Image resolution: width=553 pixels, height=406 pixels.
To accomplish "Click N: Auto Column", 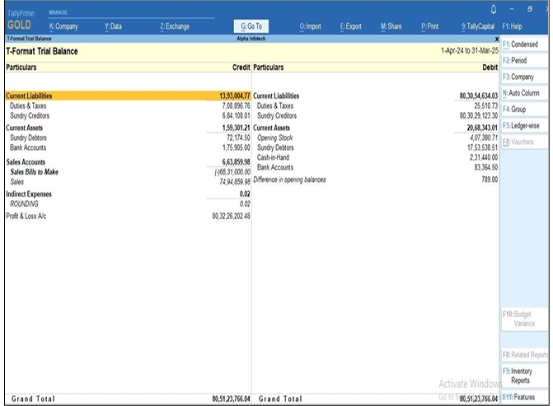I will pos(524,93).
